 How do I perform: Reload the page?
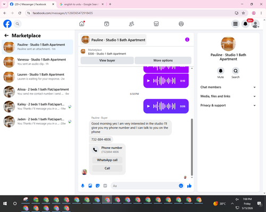point(20,13)
